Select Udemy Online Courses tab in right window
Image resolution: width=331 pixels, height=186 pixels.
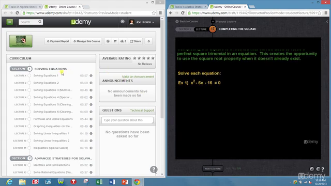(228, 7)
